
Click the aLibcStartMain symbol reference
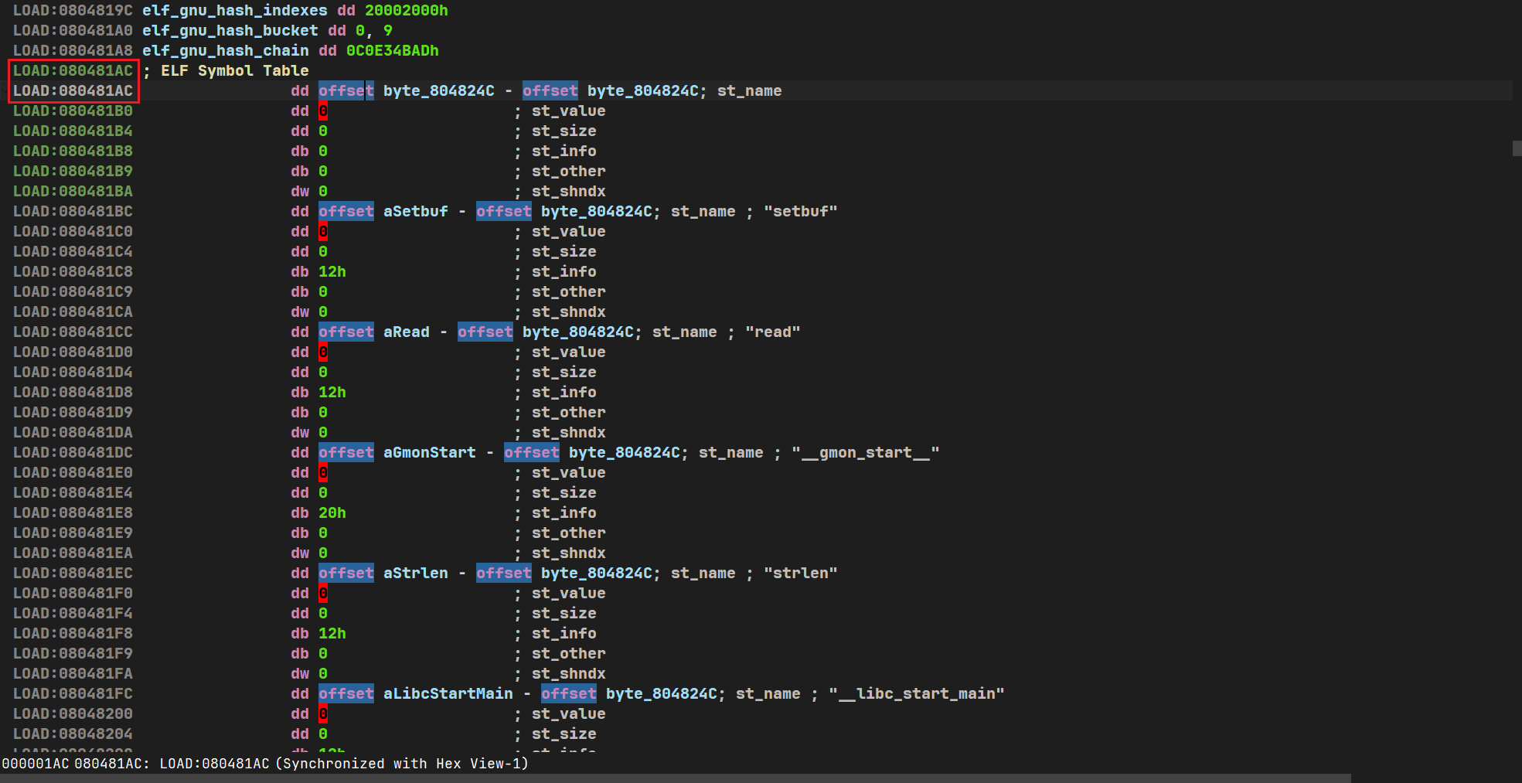(448, 694)
